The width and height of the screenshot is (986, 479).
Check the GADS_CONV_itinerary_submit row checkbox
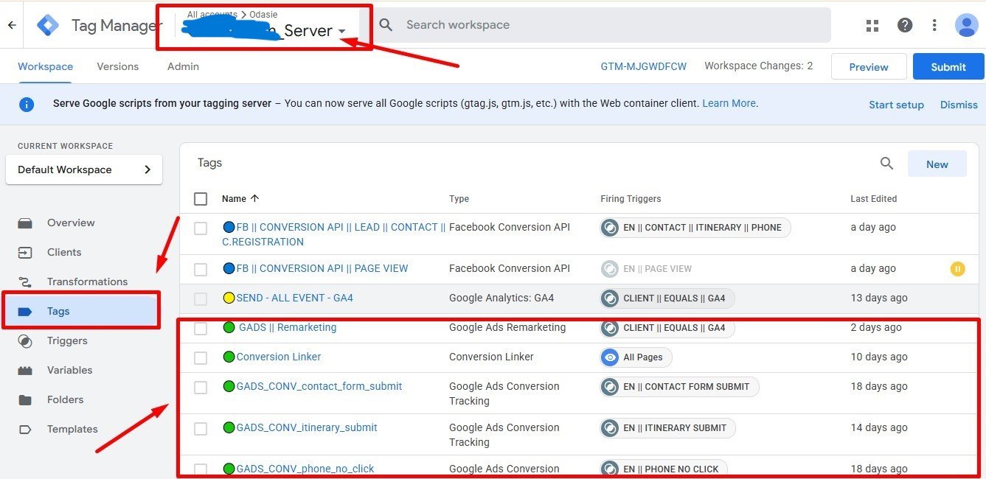pos(201,429)
